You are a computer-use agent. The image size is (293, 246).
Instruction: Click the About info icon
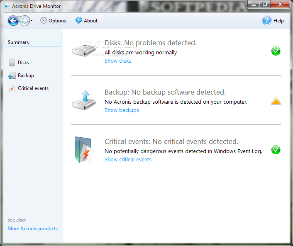click(79, 20)
